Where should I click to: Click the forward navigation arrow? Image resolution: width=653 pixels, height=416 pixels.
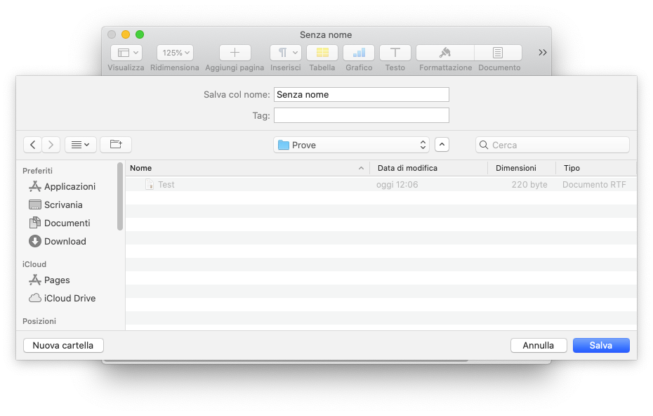coord(51,145)
